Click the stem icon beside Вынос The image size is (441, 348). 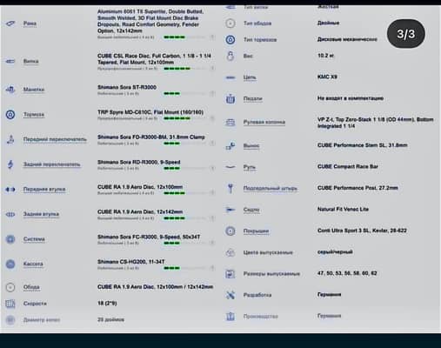[231, 146]
